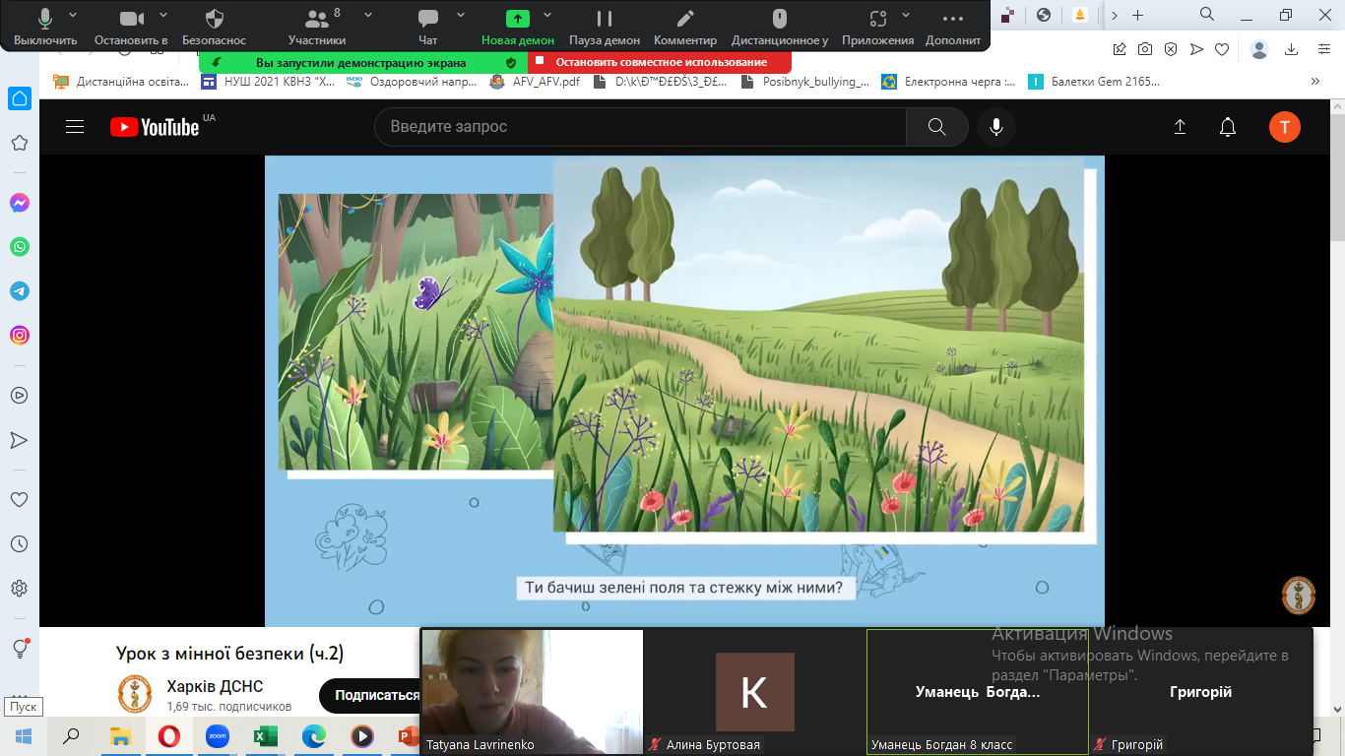Search open tabs with magnifier icon
This screenshot has height=756, width=1345.
click(1206, 15)
